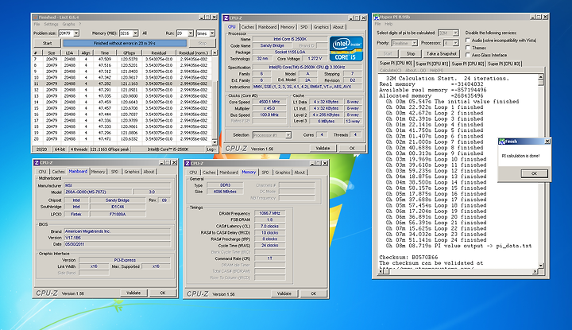Select the Super PI [CPU #1] tab
This screenshot has height=330, width=572.
tap(432, 64)
